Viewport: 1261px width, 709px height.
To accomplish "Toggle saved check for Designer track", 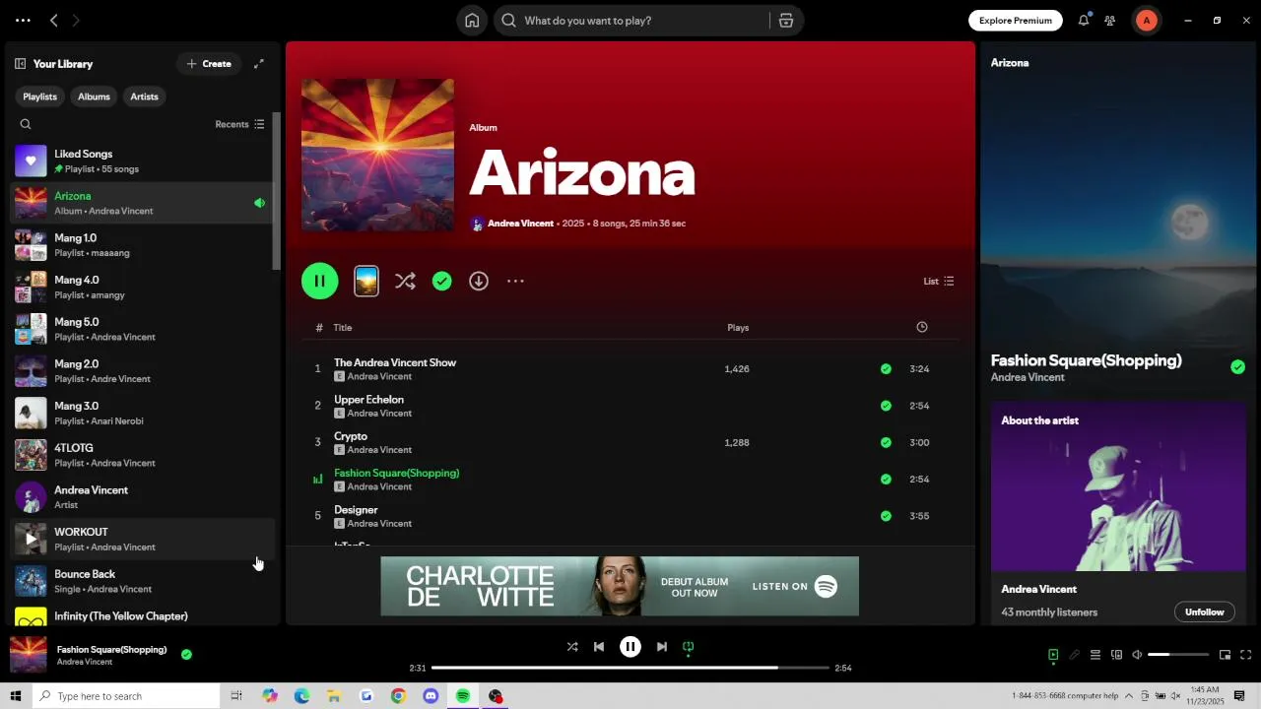I will coord(886,516).
